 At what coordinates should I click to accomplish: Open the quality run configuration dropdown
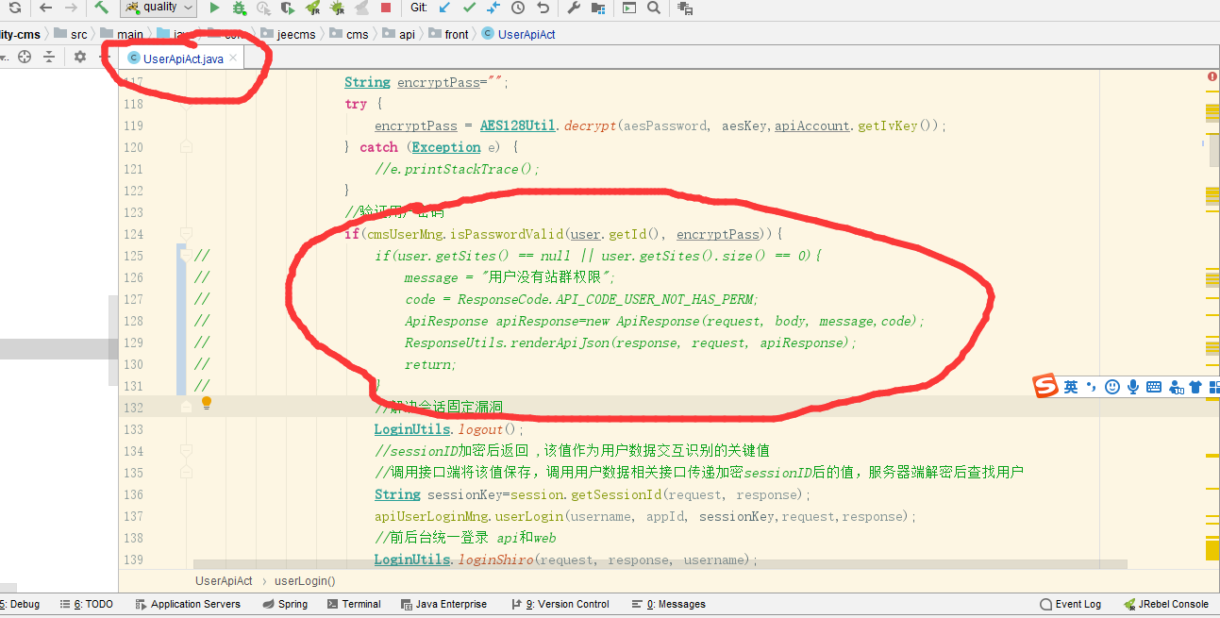tap(159, 8)
